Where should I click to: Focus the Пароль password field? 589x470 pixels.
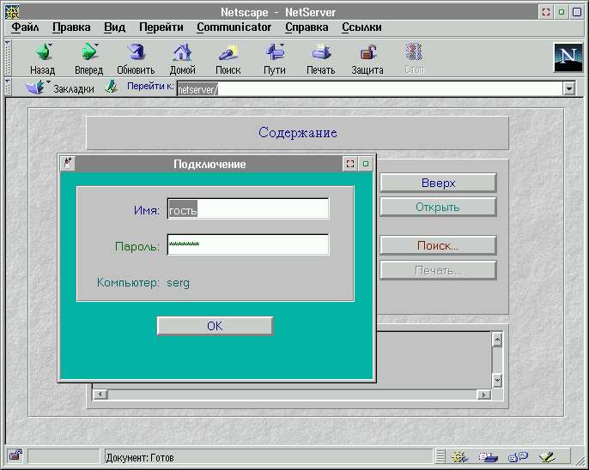[x=248, y=245]
